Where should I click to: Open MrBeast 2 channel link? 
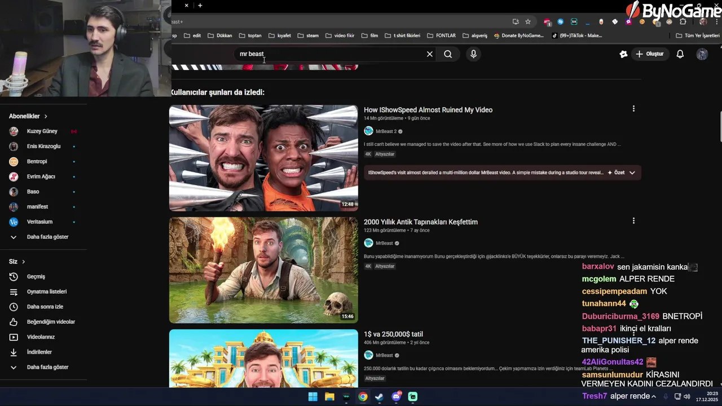click(x=386, y=131)
